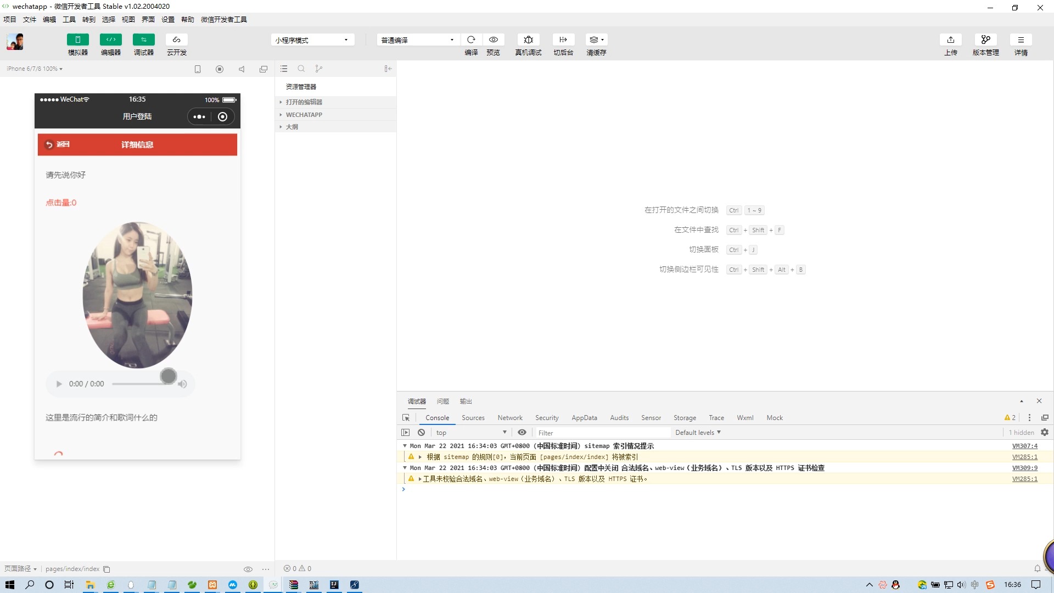This screenshot has height=593, width=1054.
Task: Click the 编译 compile refresh icon
Action: (x=471, y=40)
